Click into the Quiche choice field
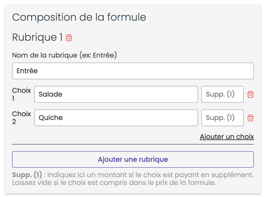The image size is (264, 197). (x=116, y=118)
